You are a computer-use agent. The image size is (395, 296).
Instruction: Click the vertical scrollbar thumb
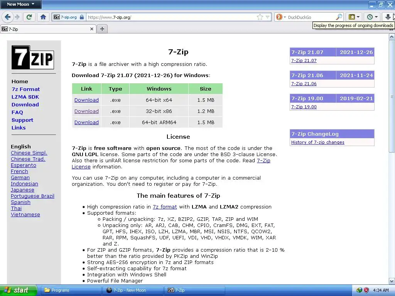coord(392,96)
